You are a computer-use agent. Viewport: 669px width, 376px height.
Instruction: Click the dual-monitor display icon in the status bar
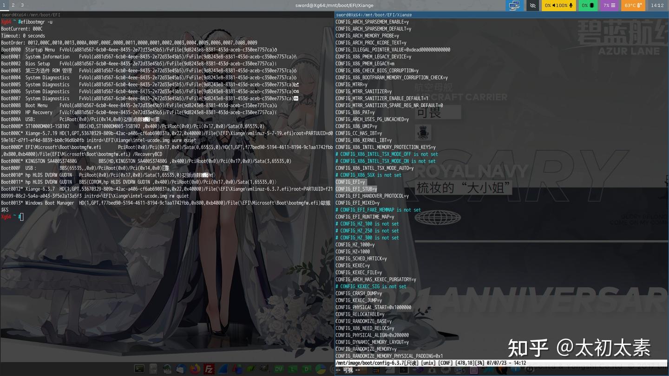(514, 6)
